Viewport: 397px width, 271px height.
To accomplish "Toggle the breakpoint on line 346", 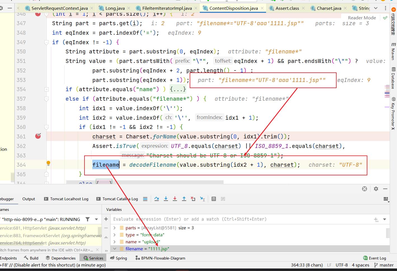I will pos(38,14).
